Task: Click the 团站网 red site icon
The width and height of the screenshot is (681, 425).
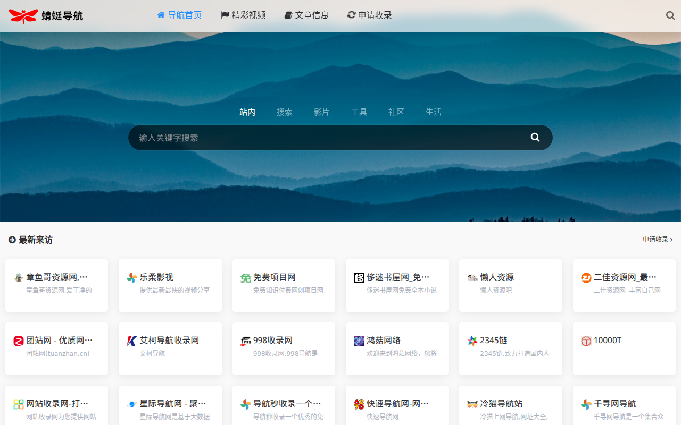Action: [x=19, y=341]
